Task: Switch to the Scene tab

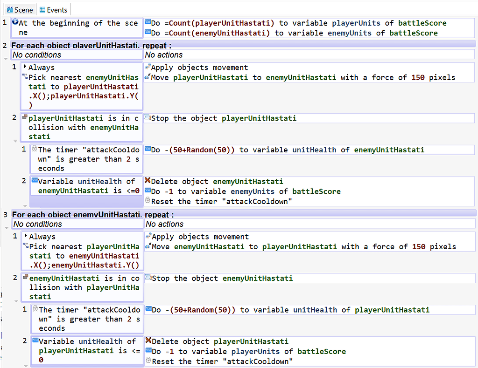Action: tap(20, 9)
